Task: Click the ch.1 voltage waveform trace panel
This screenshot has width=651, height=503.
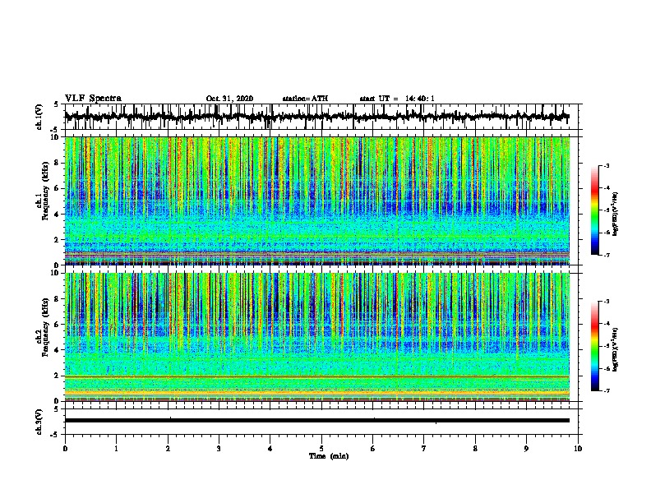Action: coord(321,117)
